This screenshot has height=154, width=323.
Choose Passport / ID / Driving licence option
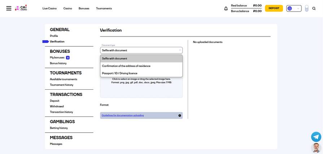click(x=120, y=73)
